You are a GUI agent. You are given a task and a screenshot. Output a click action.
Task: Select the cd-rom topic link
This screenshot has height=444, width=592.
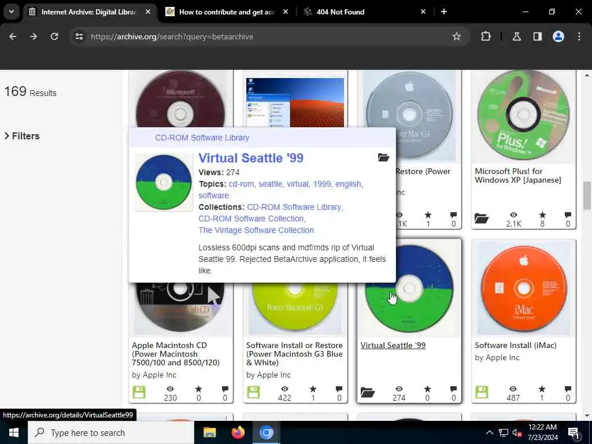point(241,184)
